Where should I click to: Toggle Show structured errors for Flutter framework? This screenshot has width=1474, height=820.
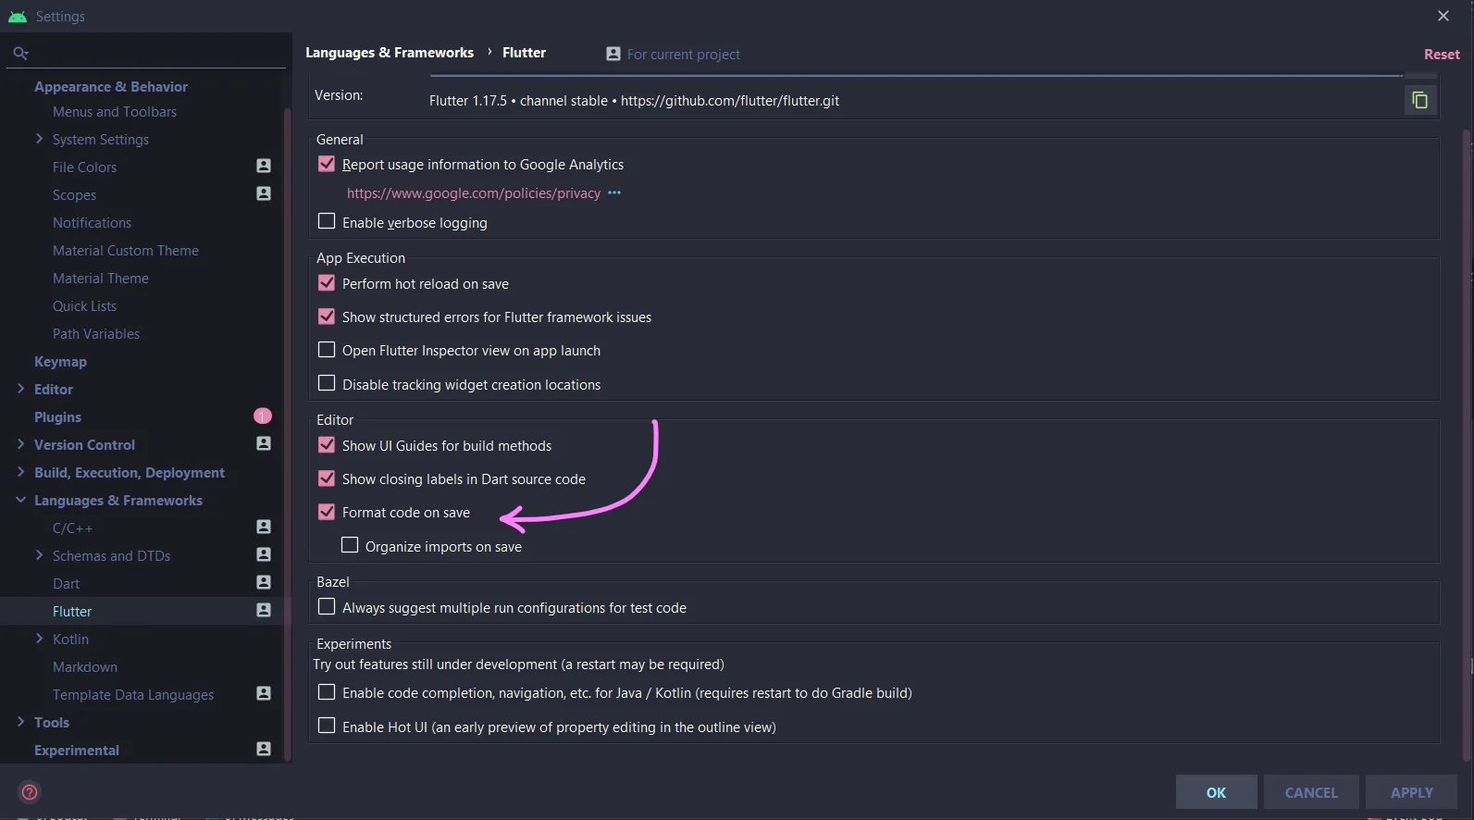(327, 317)
